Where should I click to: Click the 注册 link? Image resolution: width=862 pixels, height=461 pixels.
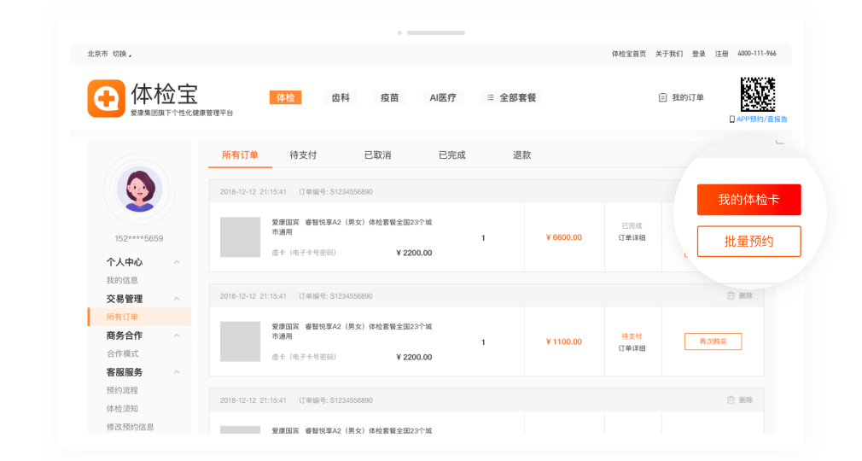click(x=722, y=54)
